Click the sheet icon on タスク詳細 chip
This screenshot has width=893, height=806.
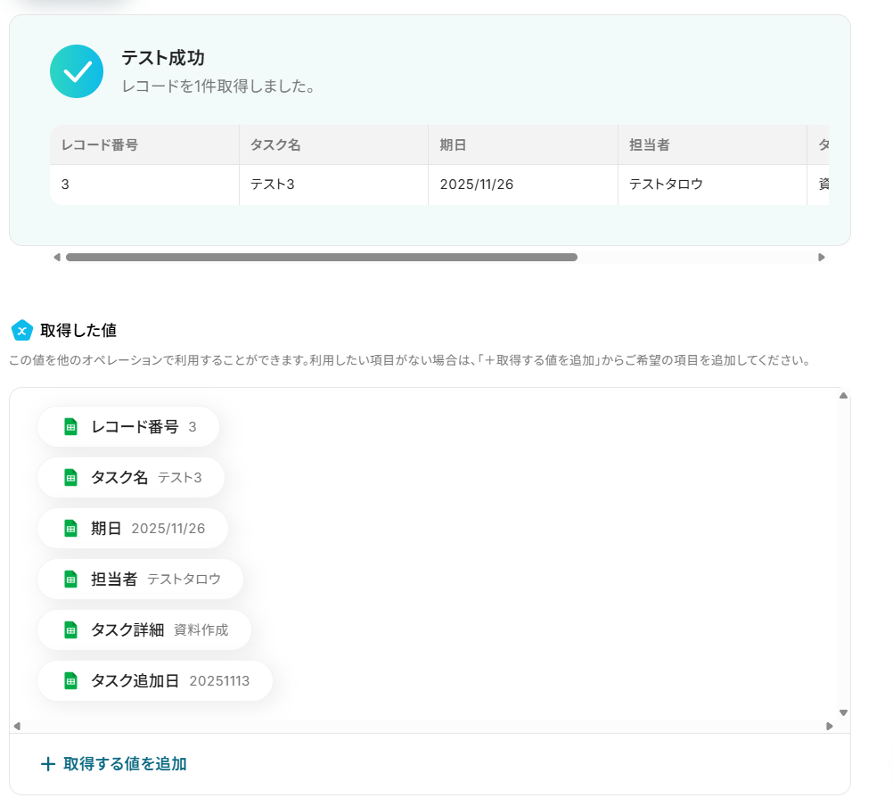pyautogui.click(x=71, y=630)
